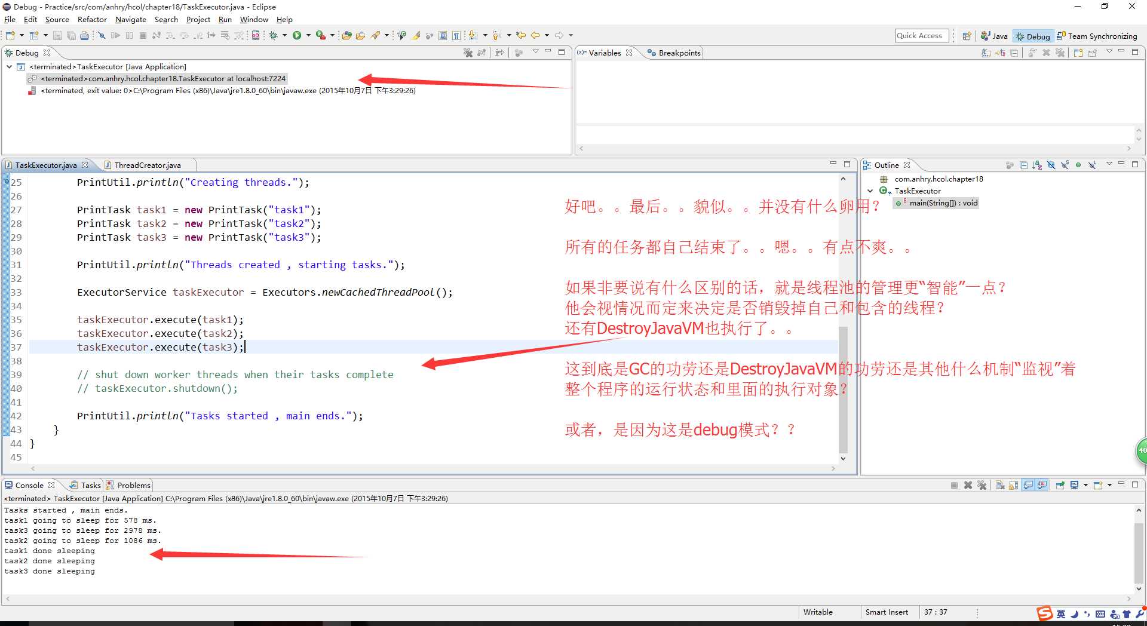This screenshot has height=626, width=1147.
Task: Open Display Selected Console dropdown arrow
Action: [x=1085, y=485]
